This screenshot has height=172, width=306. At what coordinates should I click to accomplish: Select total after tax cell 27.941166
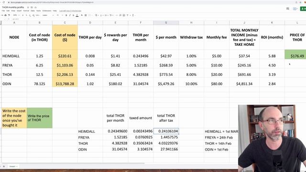pyautogui.click(x=166, y=149)
